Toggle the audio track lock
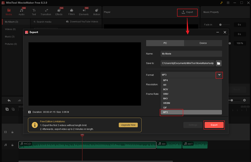Viewport: 251px width, 162px height. click(x=12, y=145)
